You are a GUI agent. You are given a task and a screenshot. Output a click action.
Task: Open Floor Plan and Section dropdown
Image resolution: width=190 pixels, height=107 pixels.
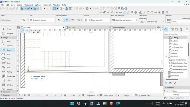click(137, 20)
